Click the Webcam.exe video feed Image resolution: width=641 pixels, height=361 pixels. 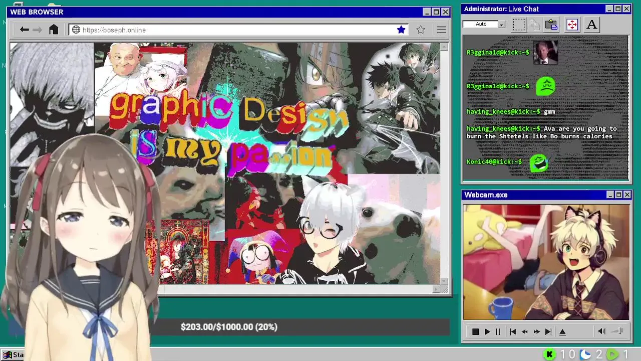pos(546,262)
